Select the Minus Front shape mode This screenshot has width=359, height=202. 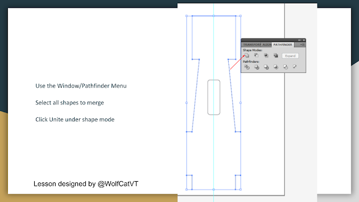[x=256, y=56]
